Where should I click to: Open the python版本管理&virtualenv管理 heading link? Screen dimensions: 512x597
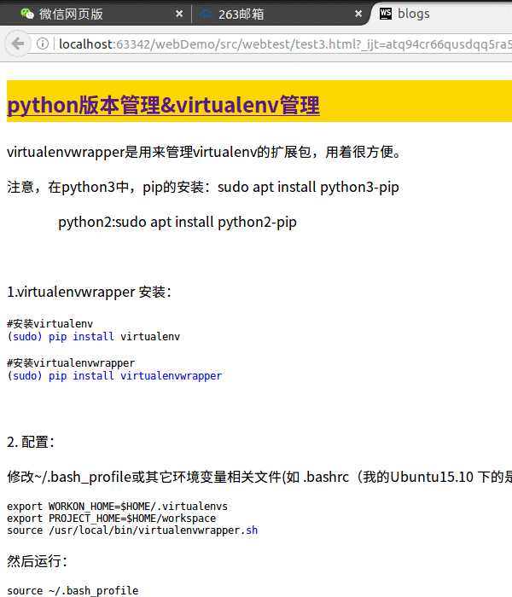pyautogui.click(x=163, y=105)
